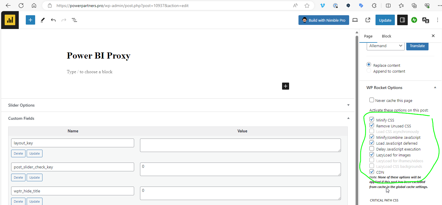Update the layout_key custom field
The width and height of the screenshot is (442, 205).
(x=35, y=153)
